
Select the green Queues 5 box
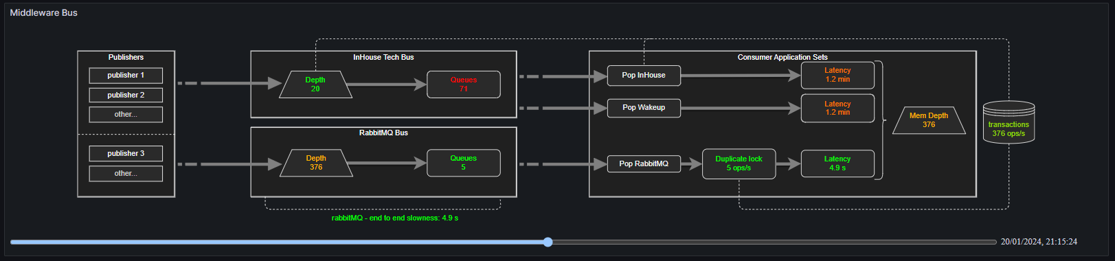(464, 163)
